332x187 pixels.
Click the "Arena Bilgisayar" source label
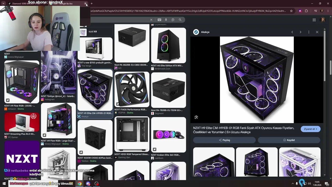pyautogui.click(x=16, y=57)
